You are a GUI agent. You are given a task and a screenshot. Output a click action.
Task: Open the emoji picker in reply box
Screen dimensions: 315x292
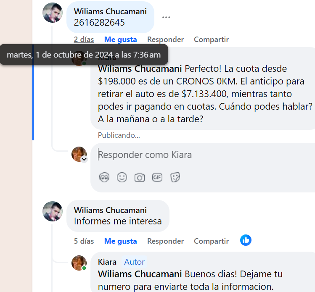(x=122, y=177)
